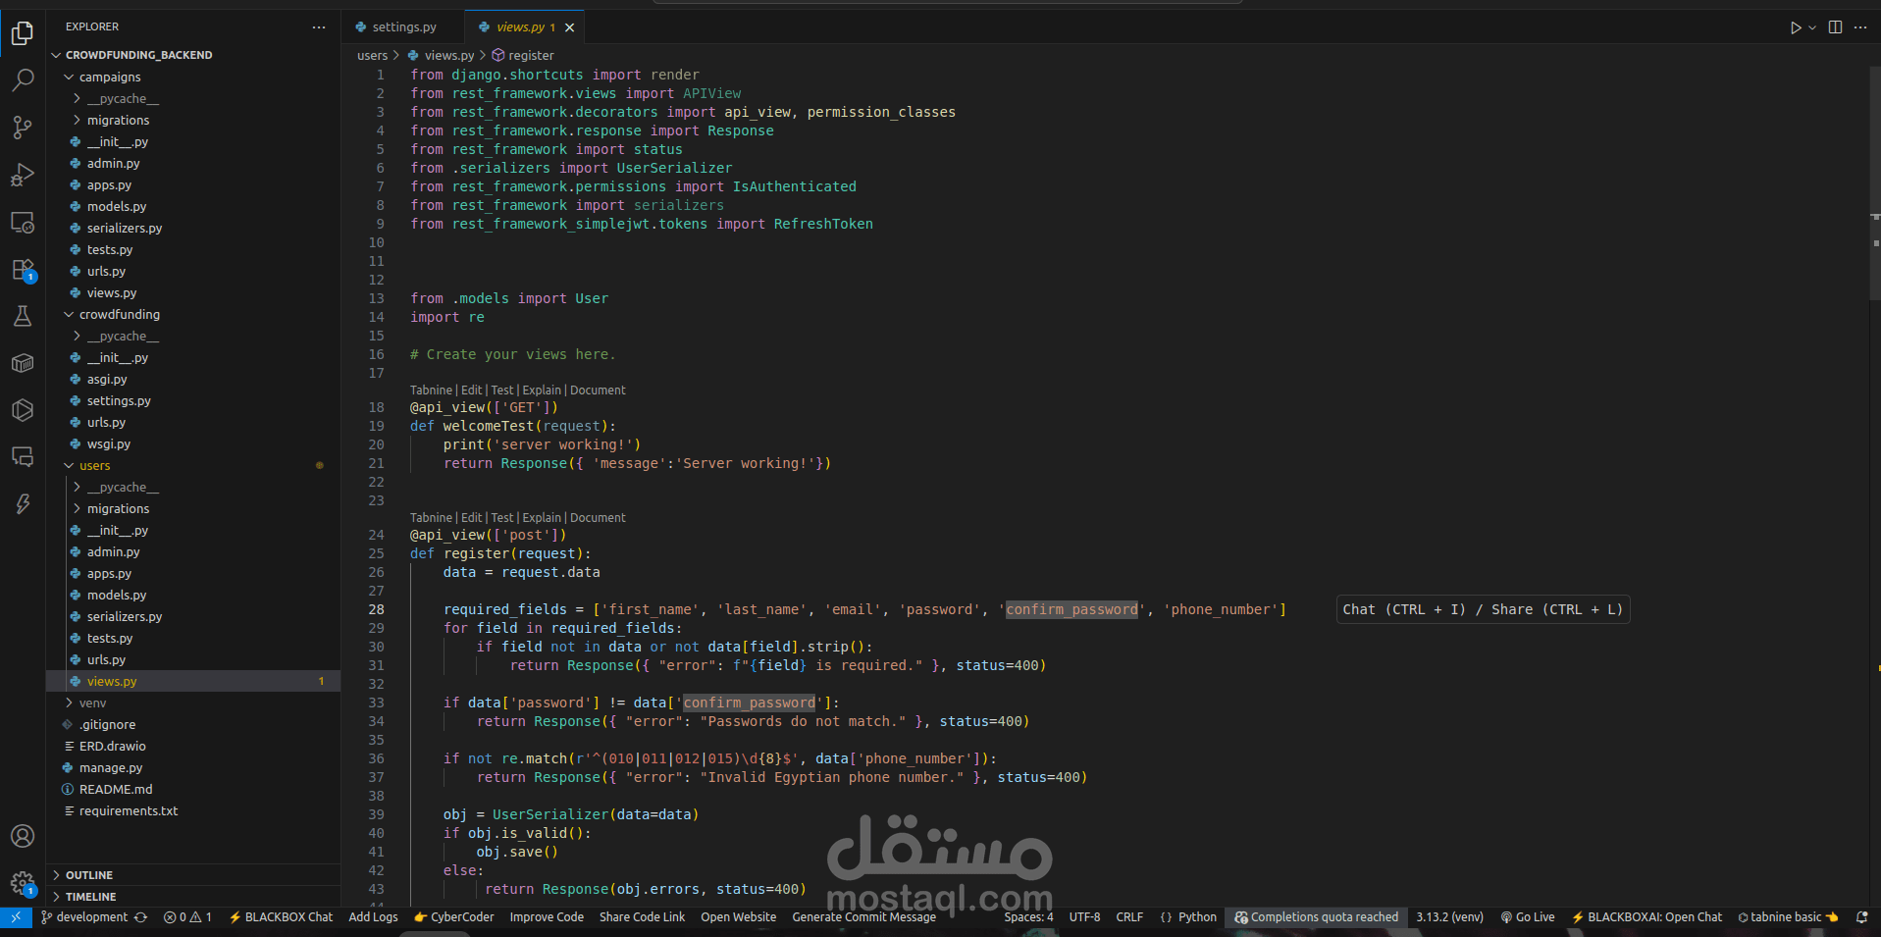The height and width of the screenshot is (937, 1881).
Task: Open CyberCoder in status bar
Action: coord(454,917)
